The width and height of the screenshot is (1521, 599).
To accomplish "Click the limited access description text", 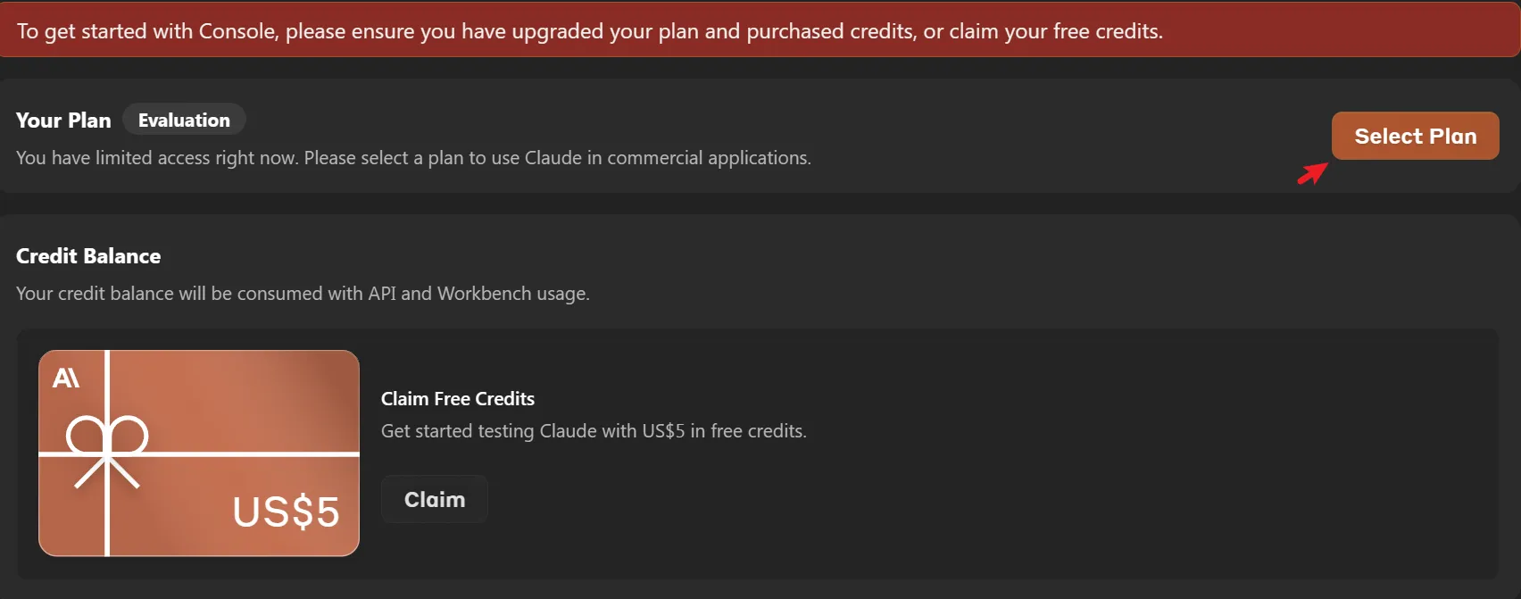I will point(413,158).
